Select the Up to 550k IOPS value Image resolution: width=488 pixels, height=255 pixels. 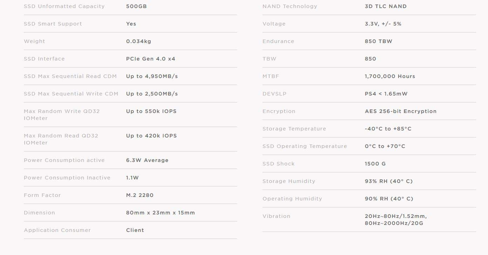[x=151, y=111]
